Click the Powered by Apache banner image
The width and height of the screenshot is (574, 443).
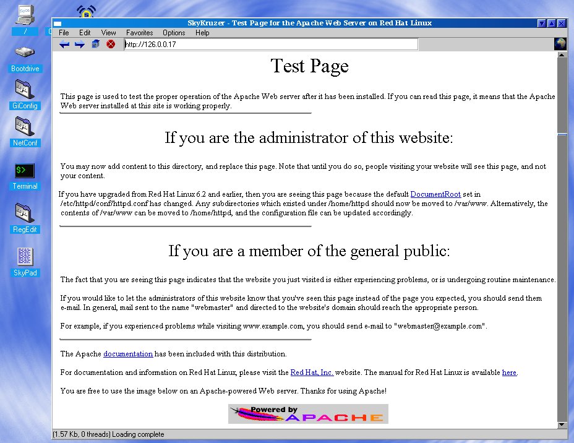308,414
